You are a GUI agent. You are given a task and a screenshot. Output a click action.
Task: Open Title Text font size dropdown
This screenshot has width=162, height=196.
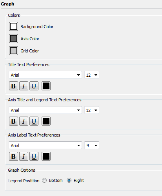click(92, 75)
